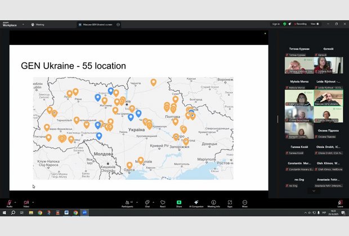Viewport: 349px width, 236px height.
Task: Expand the audio options arrow
Action: [x=15, y=201]
